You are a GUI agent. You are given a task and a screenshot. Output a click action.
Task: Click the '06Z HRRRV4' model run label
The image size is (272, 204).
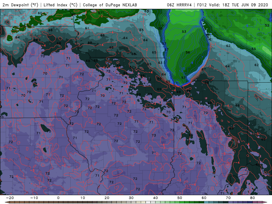coord(180,5)
